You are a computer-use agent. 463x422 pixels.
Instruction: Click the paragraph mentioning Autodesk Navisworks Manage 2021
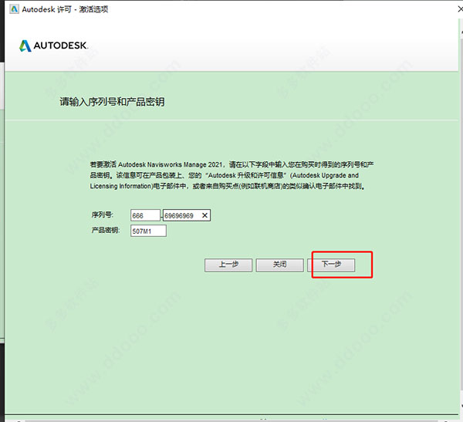[x=231, y=175]
